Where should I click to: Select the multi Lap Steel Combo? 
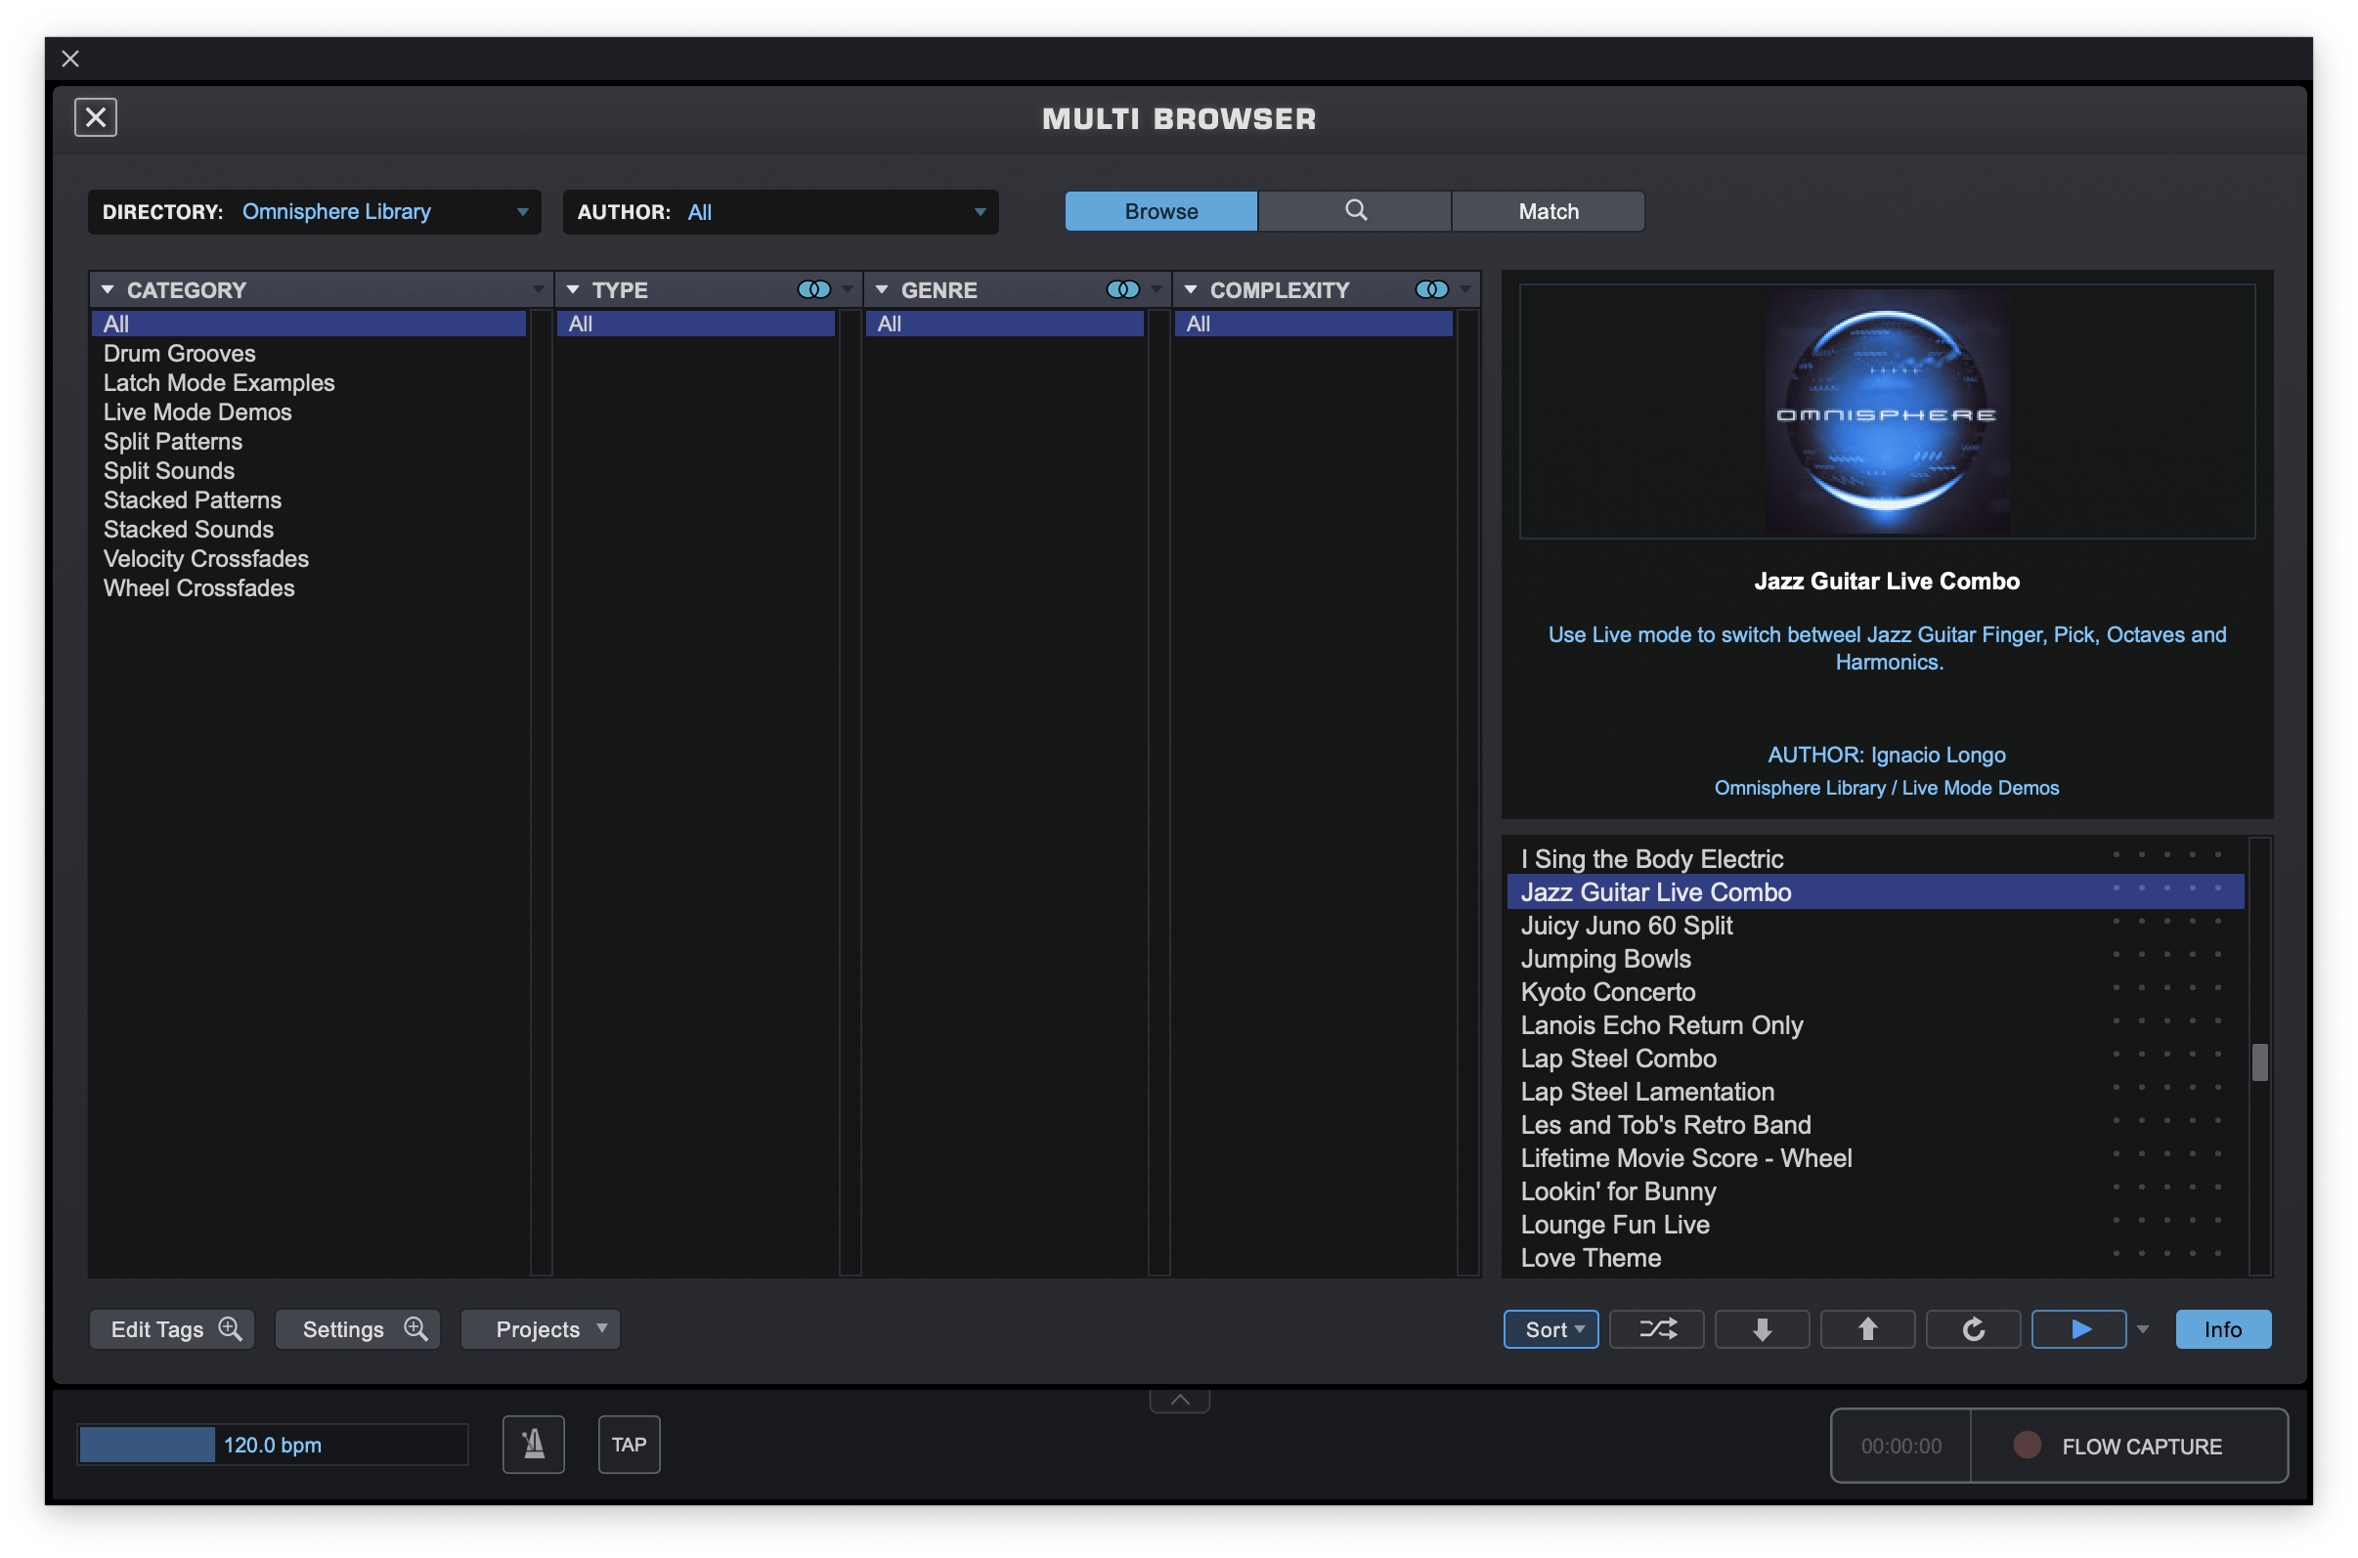pos(1874,1059)
